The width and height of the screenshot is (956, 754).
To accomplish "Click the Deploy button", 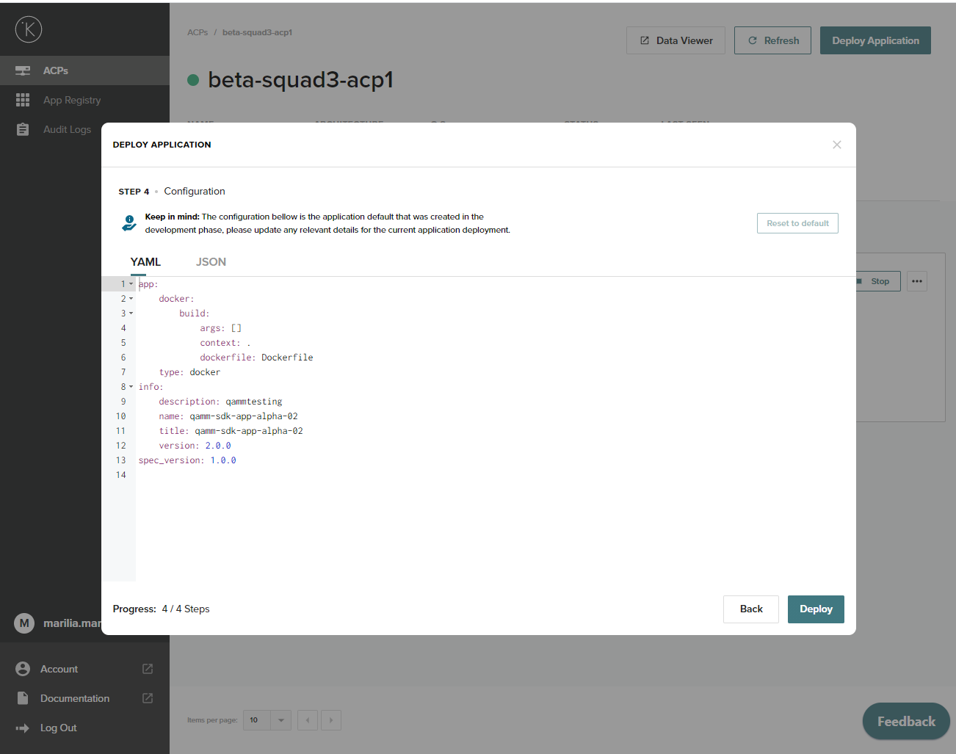I will click(x=815, y=609).
